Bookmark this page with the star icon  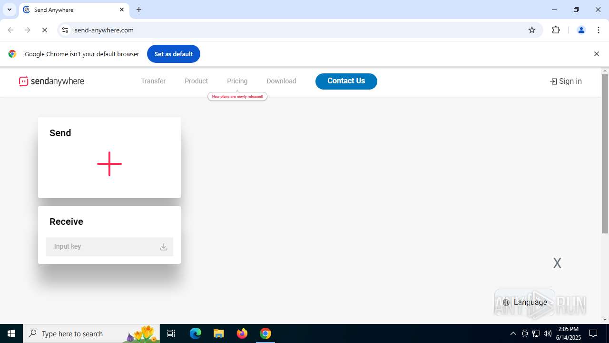pos(532,30)
